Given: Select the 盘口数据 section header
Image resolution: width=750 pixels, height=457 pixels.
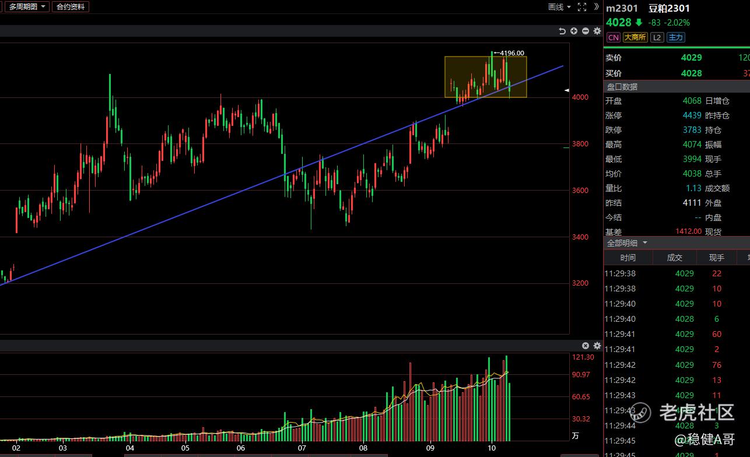Looking at the screenshot, I should tap(622, 87).
